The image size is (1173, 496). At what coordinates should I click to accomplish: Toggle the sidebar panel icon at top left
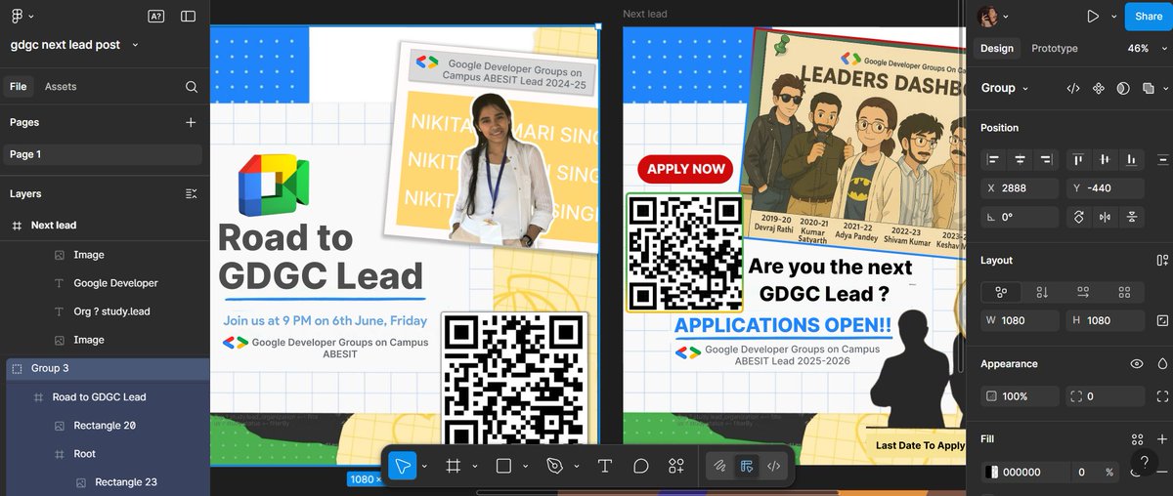(188, 17)
